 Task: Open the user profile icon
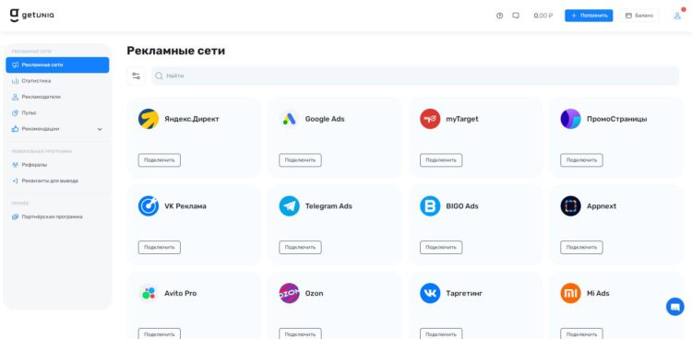pyautogui.click(x=677, y=16)
